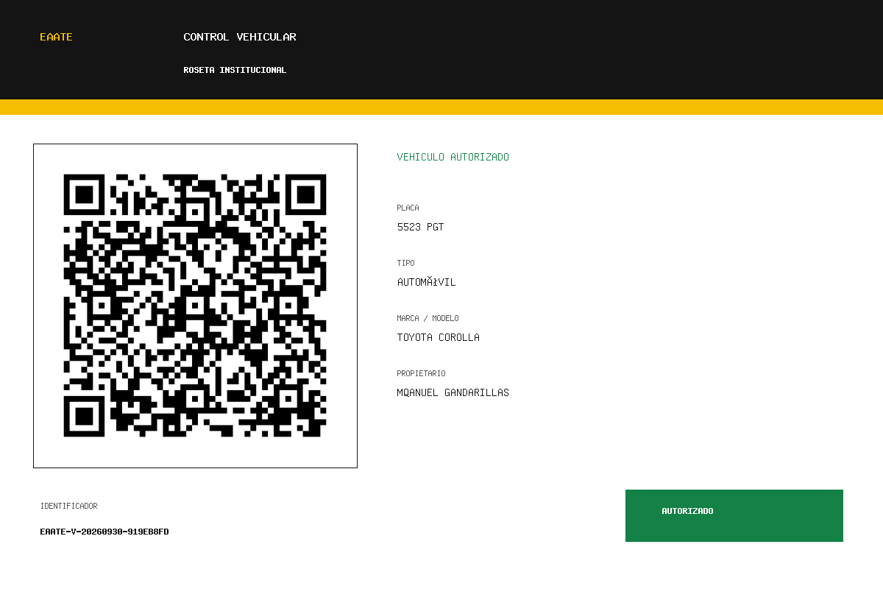Viewport: 883px width, 589px height.
Task: Select the ROSETA INSTITUCIONAL subtitle
Action: point(235,70)
